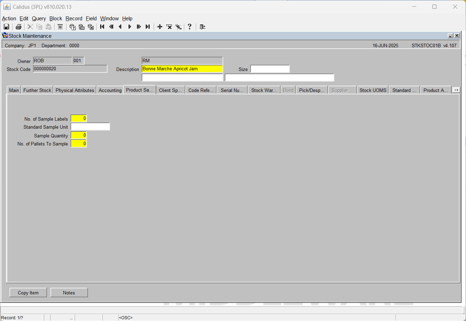Image resolution: width=466 pixels, height=321 pixels.
Task: Click the Exit door toolbar icon
Action: pyautogui.click(x=203, y=27)
